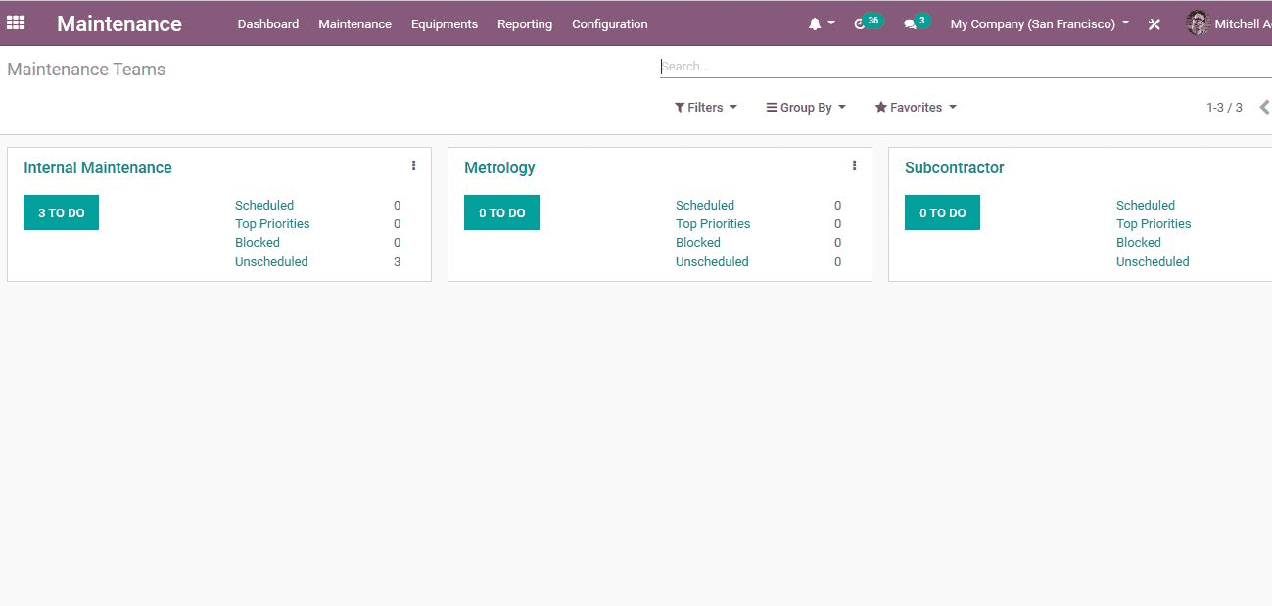Open Top Priorities of Metrology
This screenshot has height=606, width=1272.
coord(713,224)
